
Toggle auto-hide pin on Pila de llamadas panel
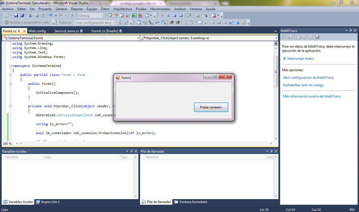coord(271,151)
